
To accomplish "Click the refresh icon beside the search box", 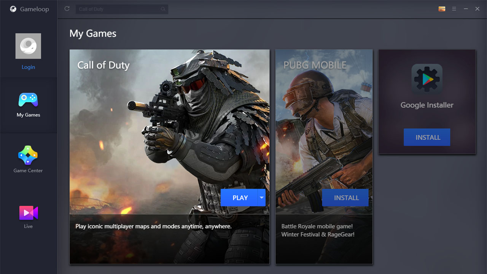I will pos(67,9).
